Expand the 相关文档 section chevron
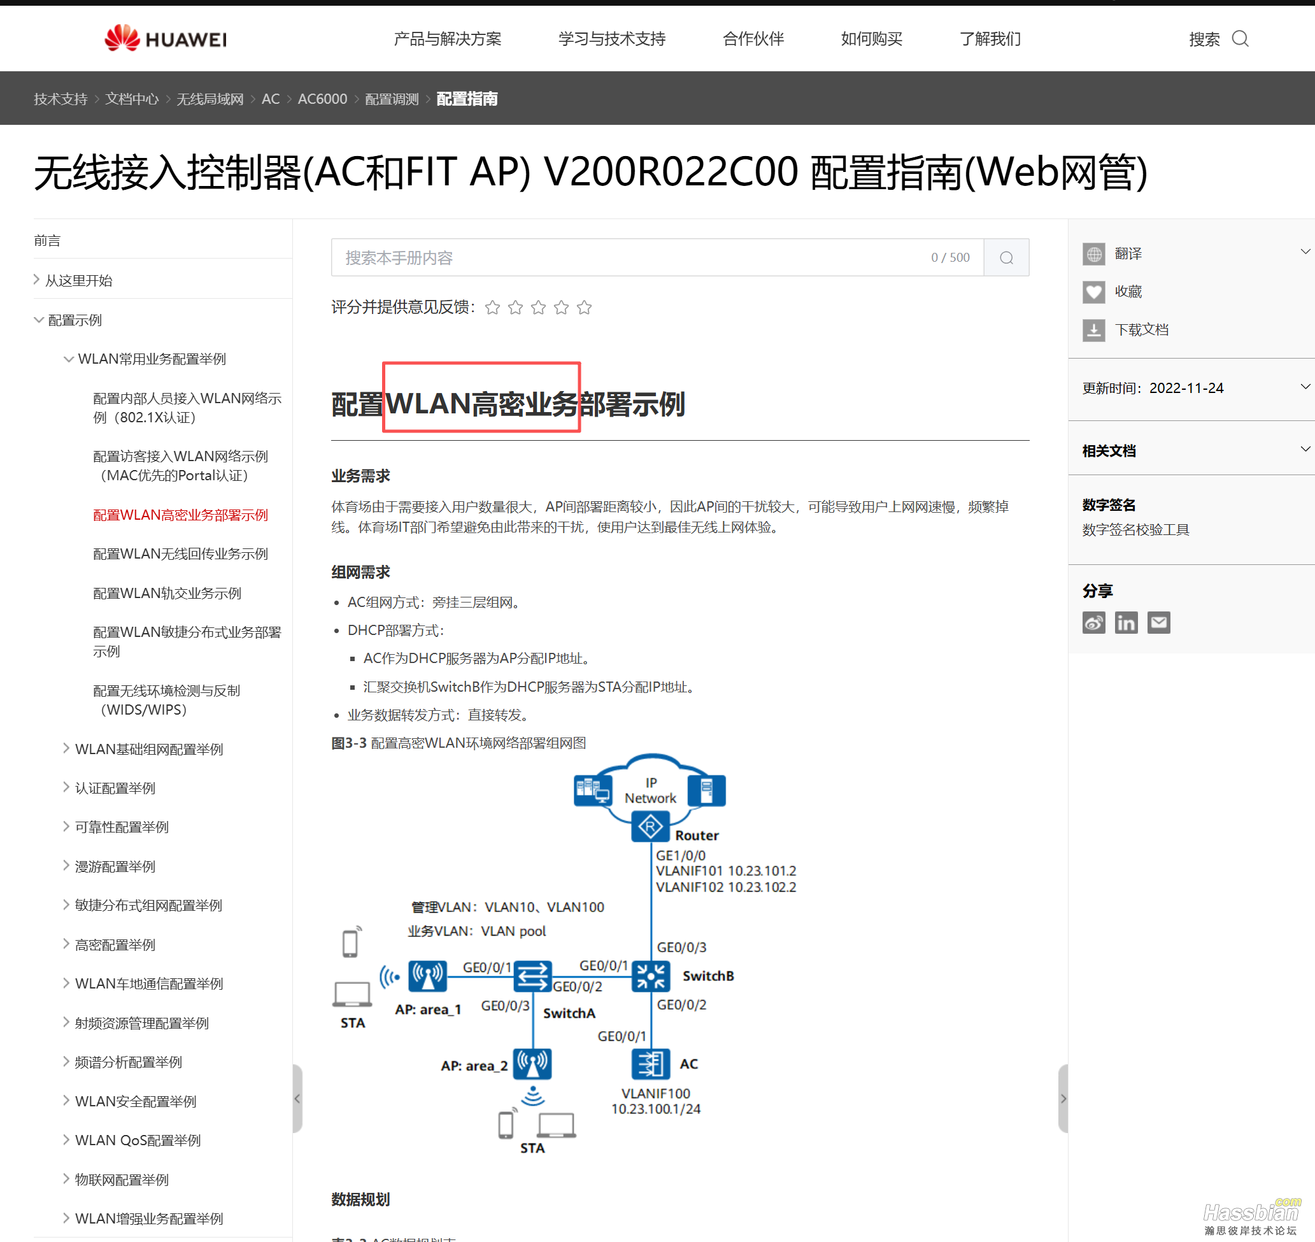This screenshot has height=1242, width=1315. point(1305,449)
